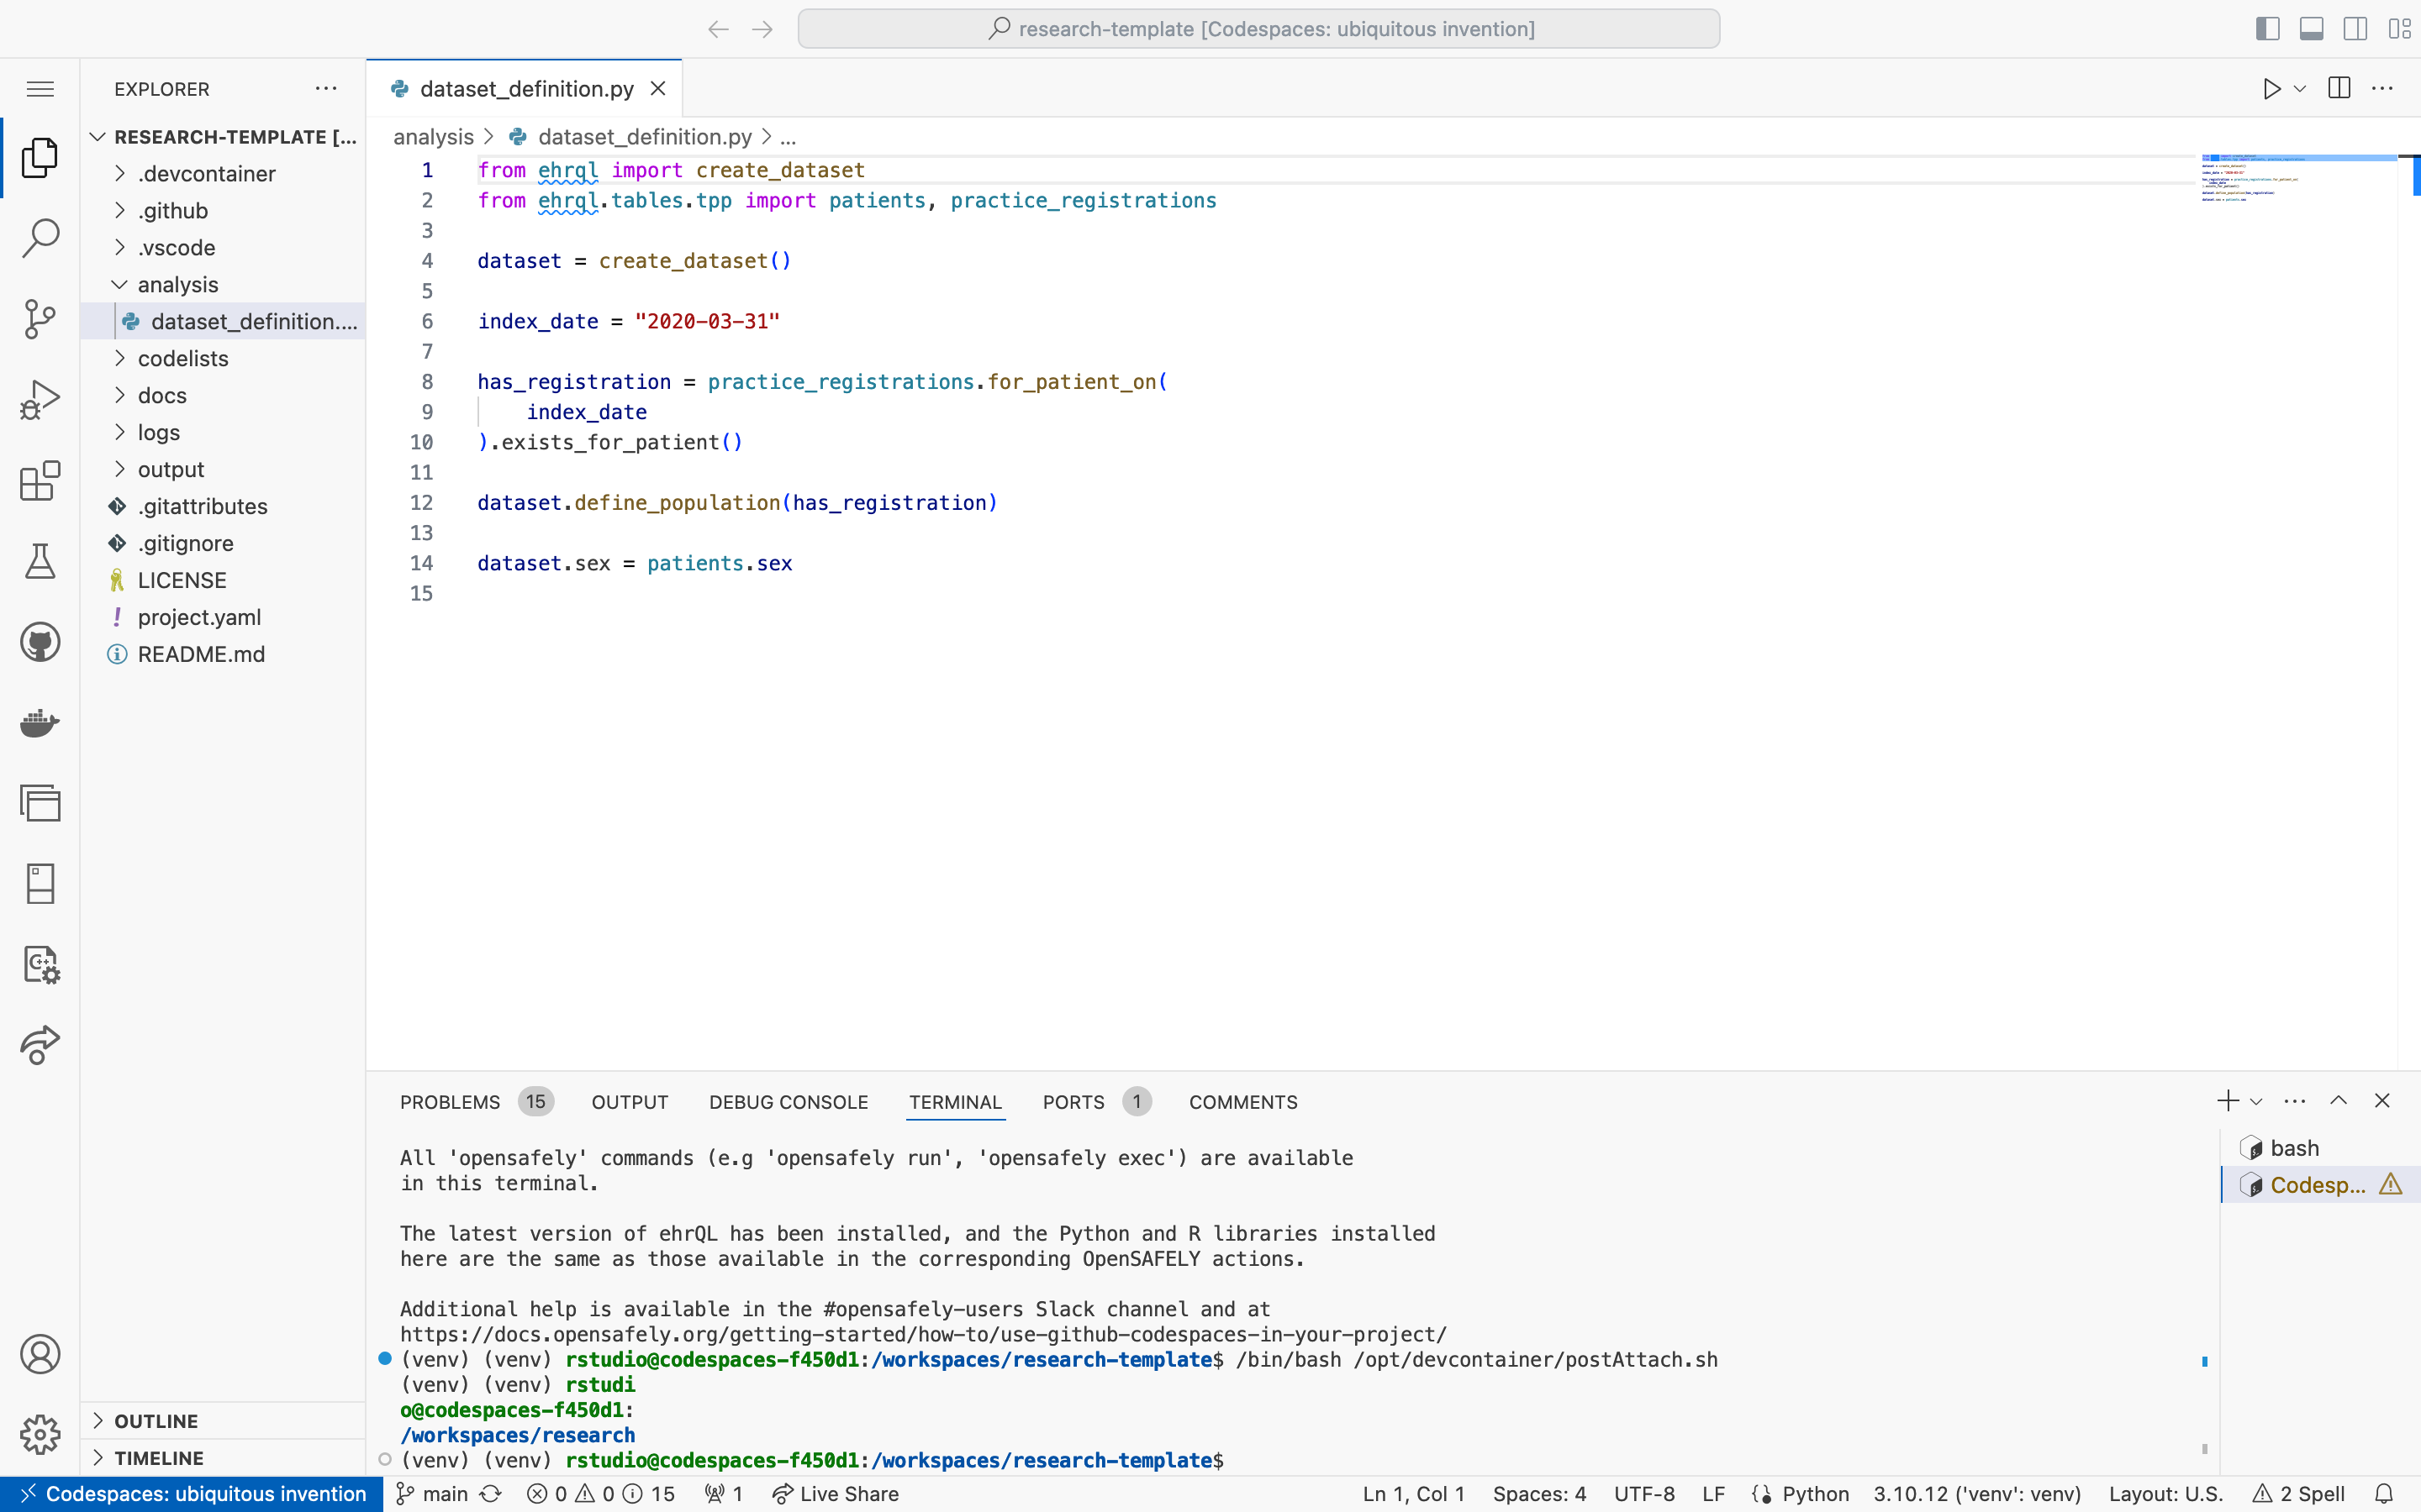Switch to the DEBUG CONSOLE tab

pos(789,1102)
